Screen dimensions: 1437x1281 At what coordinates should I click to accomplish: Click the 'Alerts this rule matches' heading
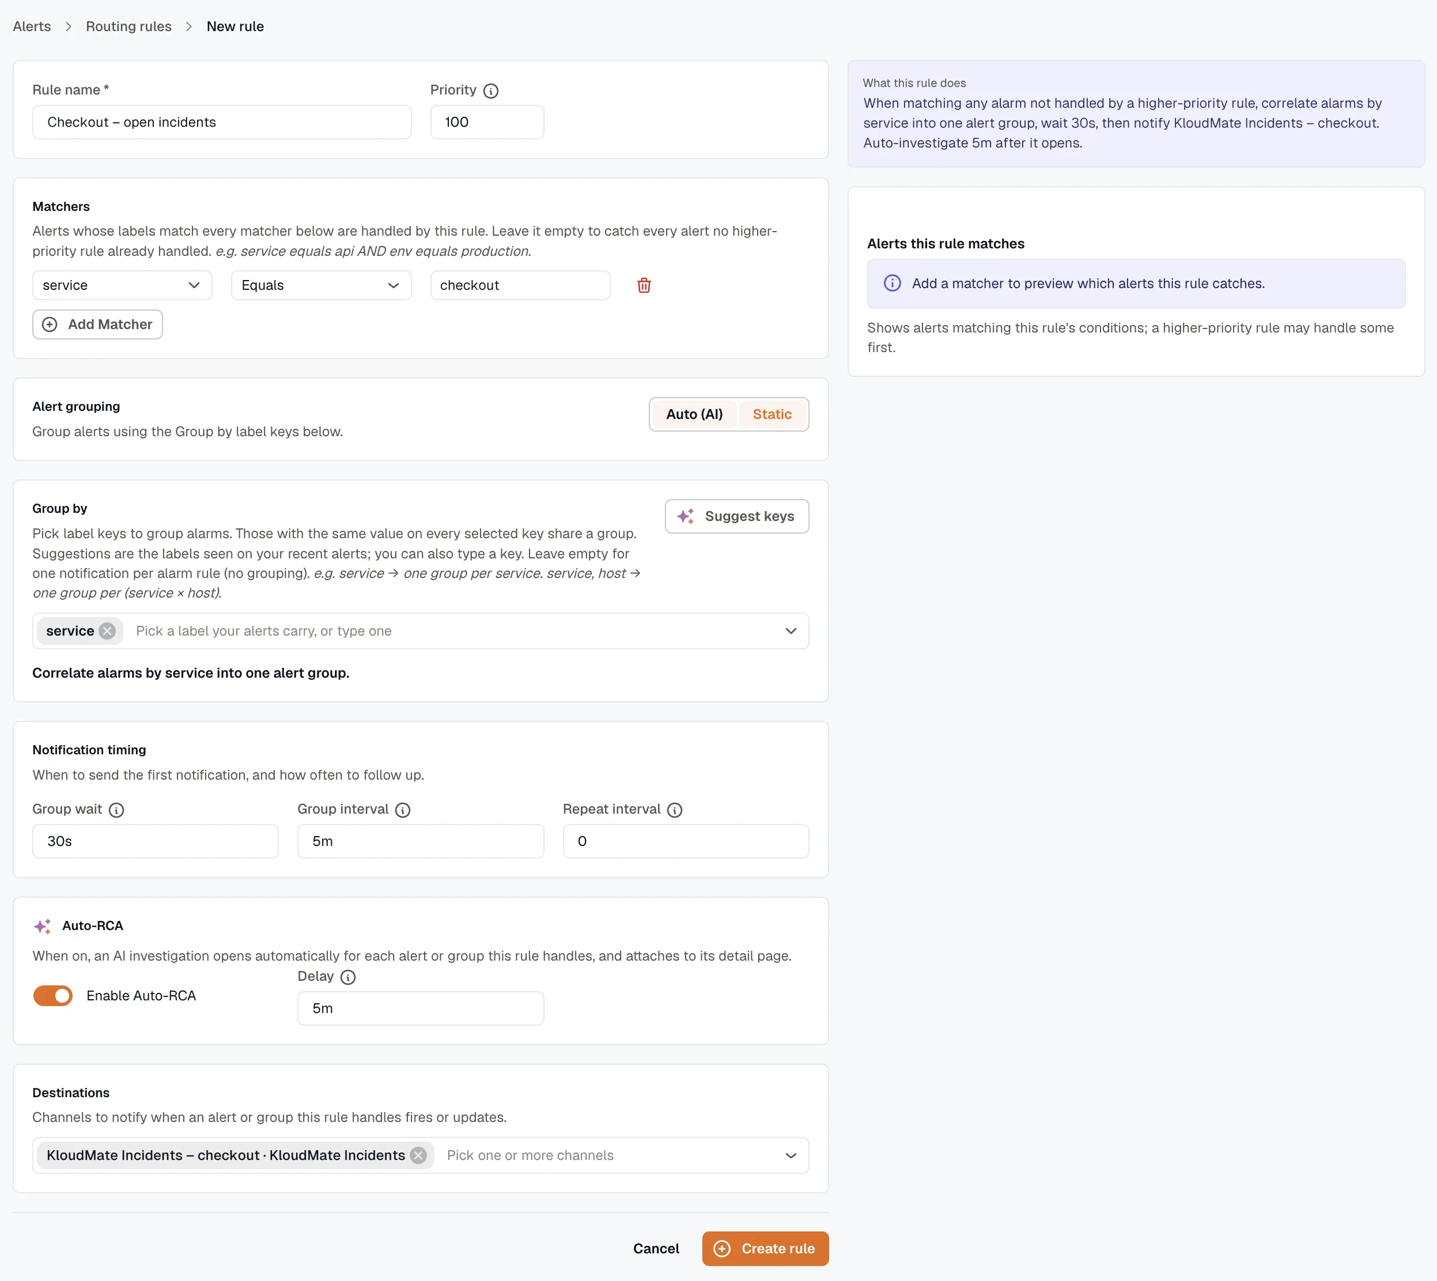[x=945, y=244]
